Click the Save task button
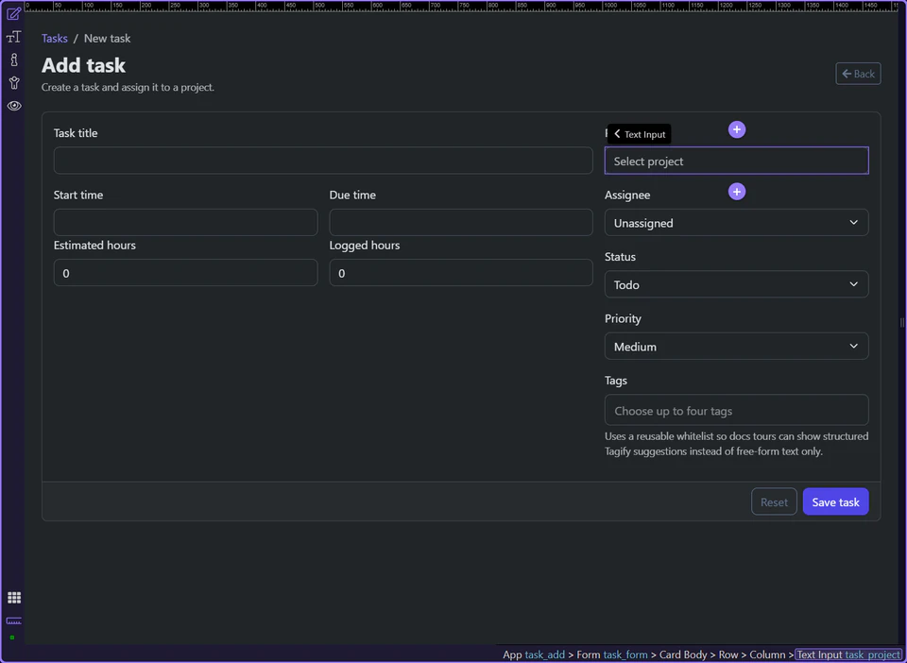 point(835,501)
